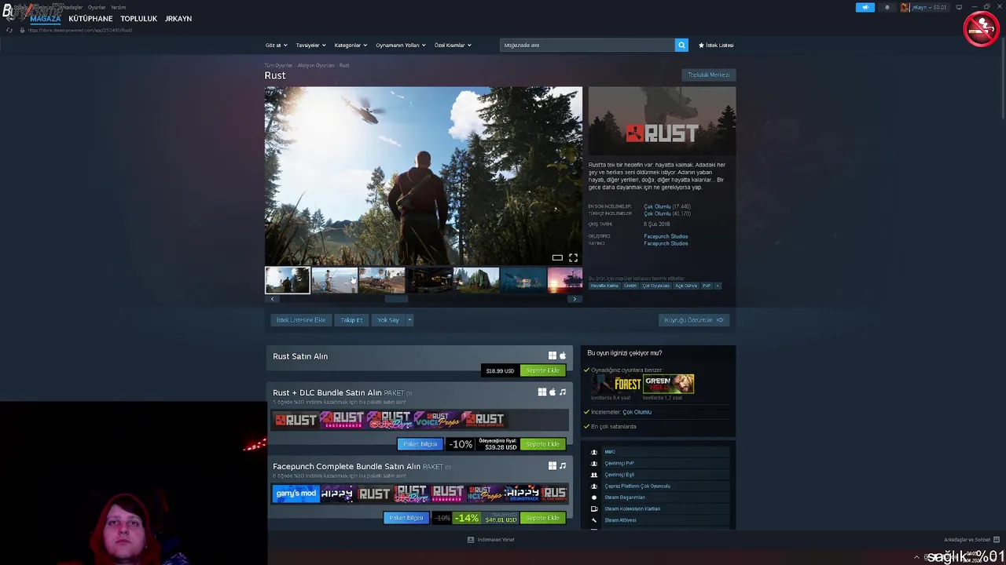
Task: Click the page vertical scrollbar
Action: [x=1001, y=78]
